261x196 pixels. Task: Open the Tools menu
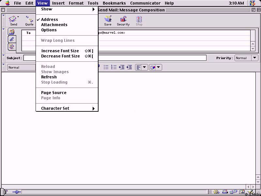pyautogui.click(x=93, y=3)
